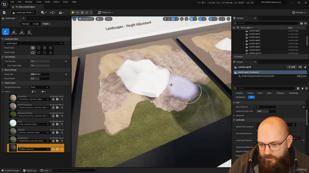Choose the circle brush type

point(33,48)
